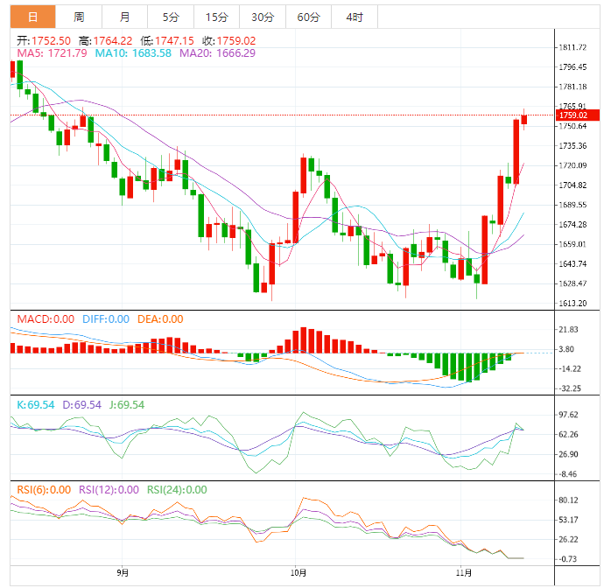Viewport: 604px width, 588px height.
Task: Open the 15分 chart tab
Action: [216, 17]
